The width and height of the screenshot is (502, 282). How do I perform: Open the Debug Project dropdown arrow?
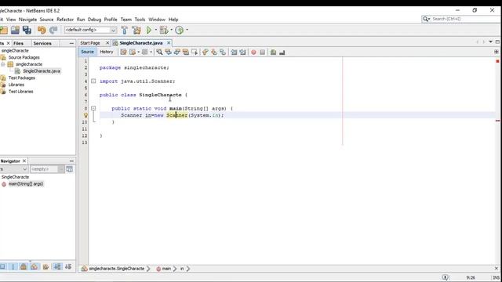click(171, 30)
